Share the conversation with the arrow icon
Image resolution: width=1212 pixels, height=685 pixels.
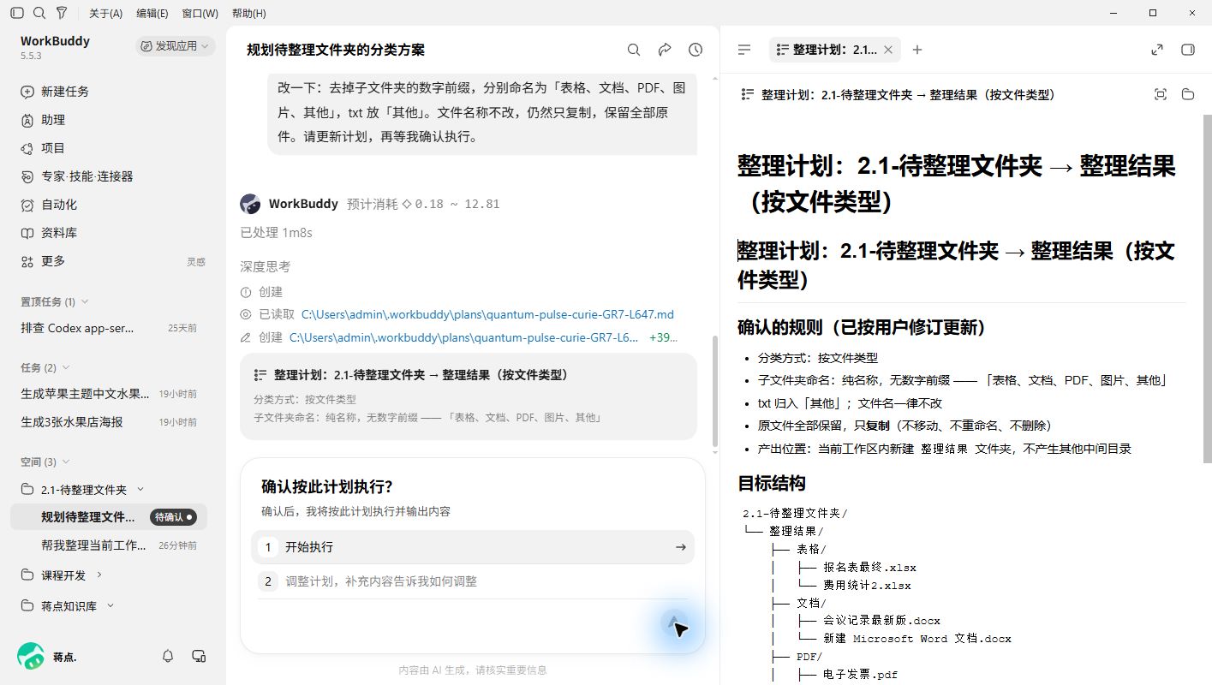point(665,50)
